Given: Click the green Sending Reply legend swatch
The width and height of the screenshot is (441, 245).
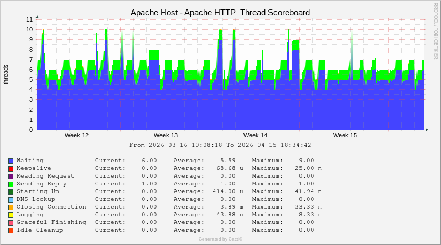Looking at the screenshot, I should click(x=11, y=184).
